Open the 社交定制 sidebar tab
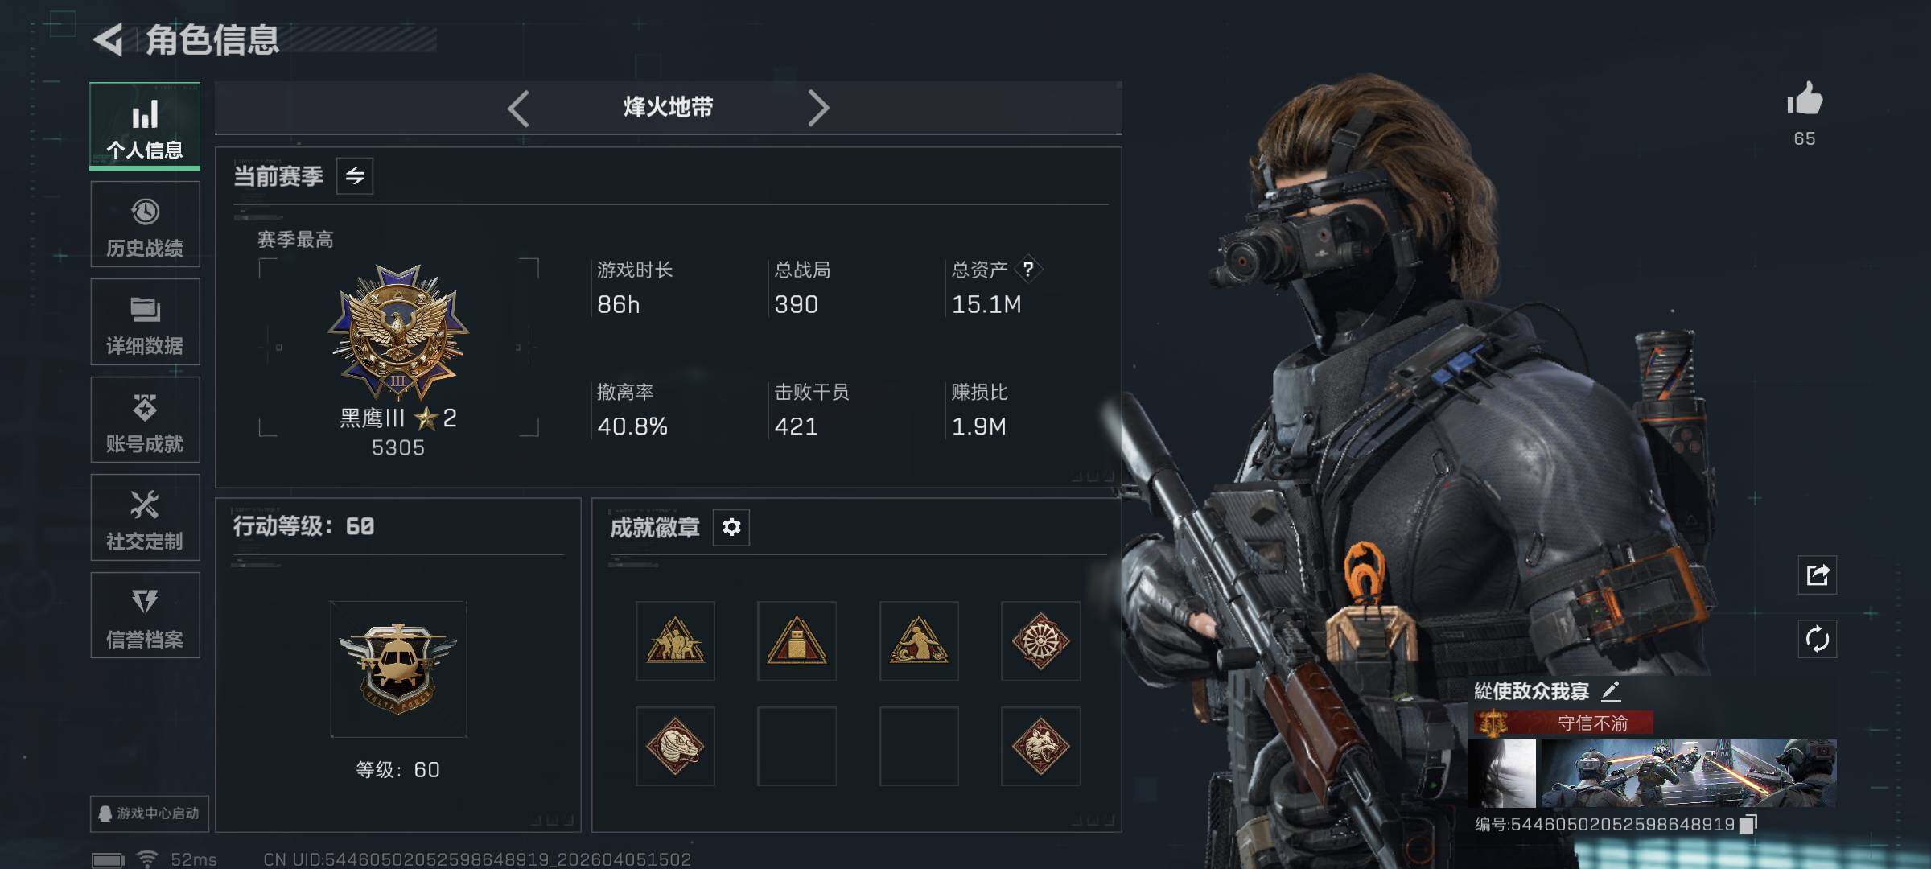Viewport: 1931px width, 869px height. (145, 517)
